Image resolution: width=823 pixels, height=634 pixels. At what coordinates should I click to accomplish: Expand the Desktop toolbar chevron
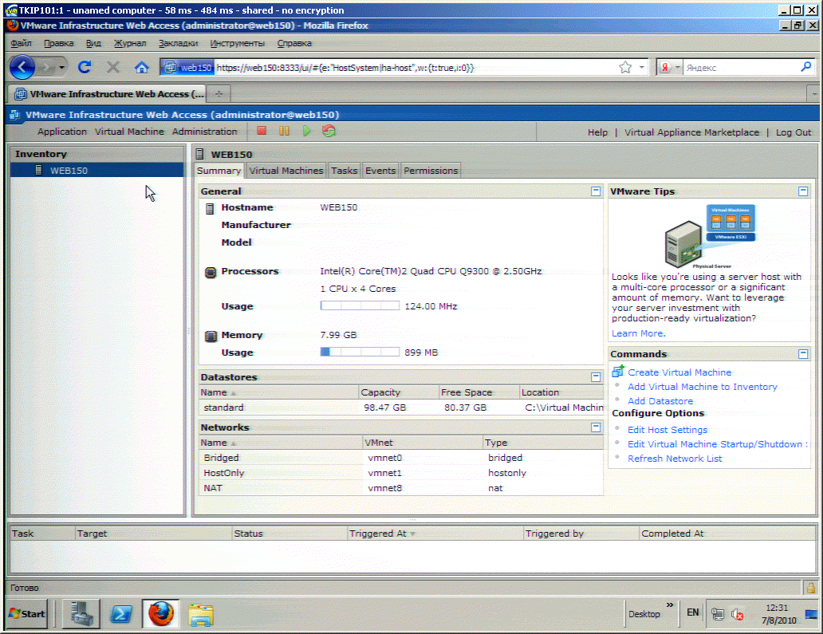(670, 604)
